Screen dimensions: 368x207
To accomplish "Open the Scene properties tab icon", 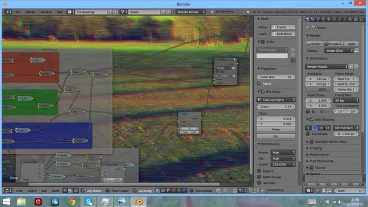I will (x=318, y=19).
